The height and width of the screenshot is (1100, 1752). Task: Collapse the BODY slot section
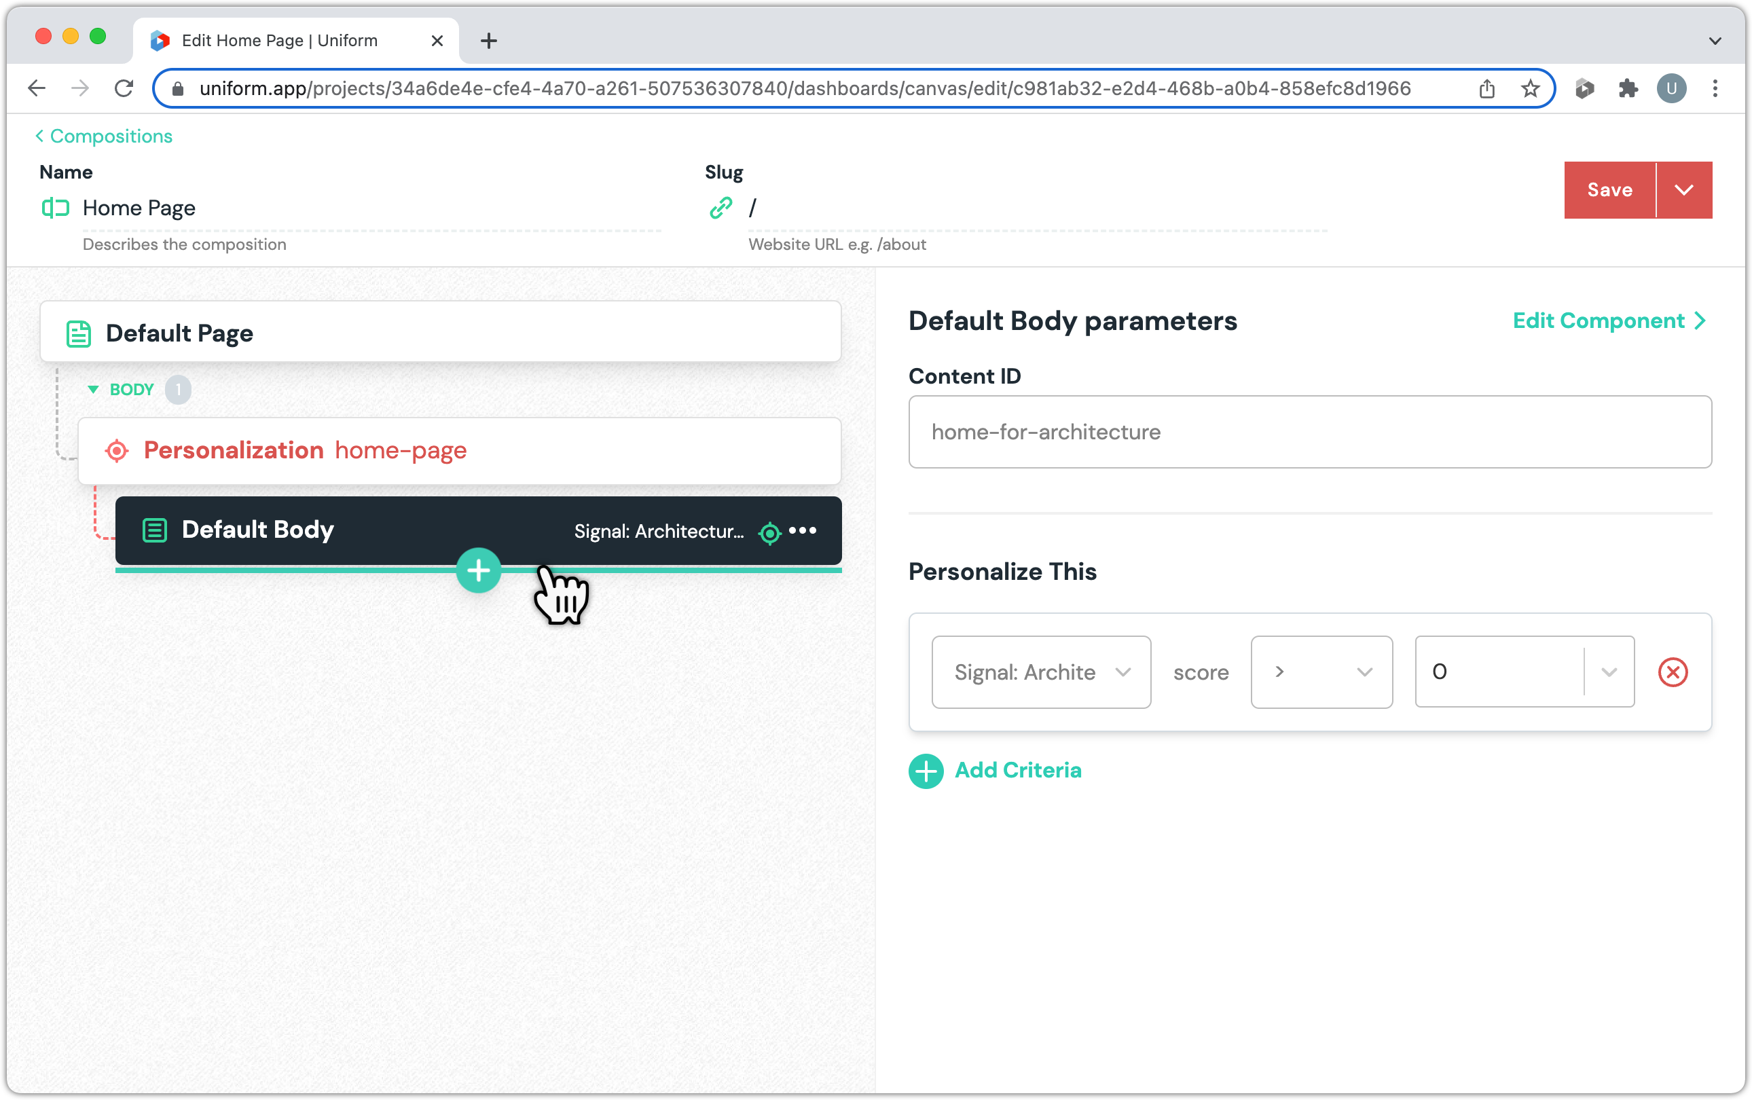(93, 389)
